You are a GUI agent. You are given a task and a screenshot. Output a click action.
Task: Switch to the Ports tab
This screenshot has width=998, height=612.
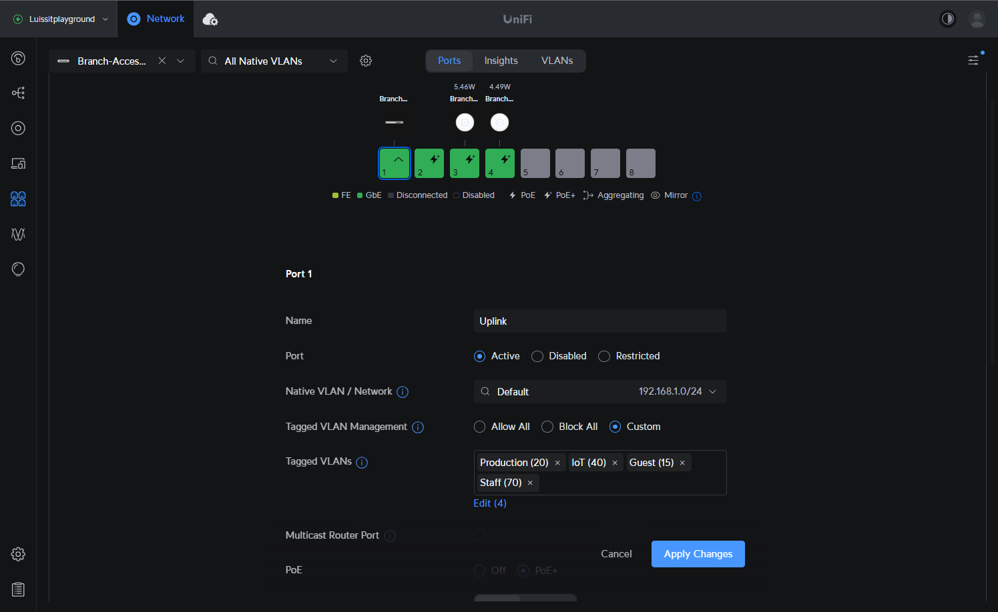click(449, 61)
